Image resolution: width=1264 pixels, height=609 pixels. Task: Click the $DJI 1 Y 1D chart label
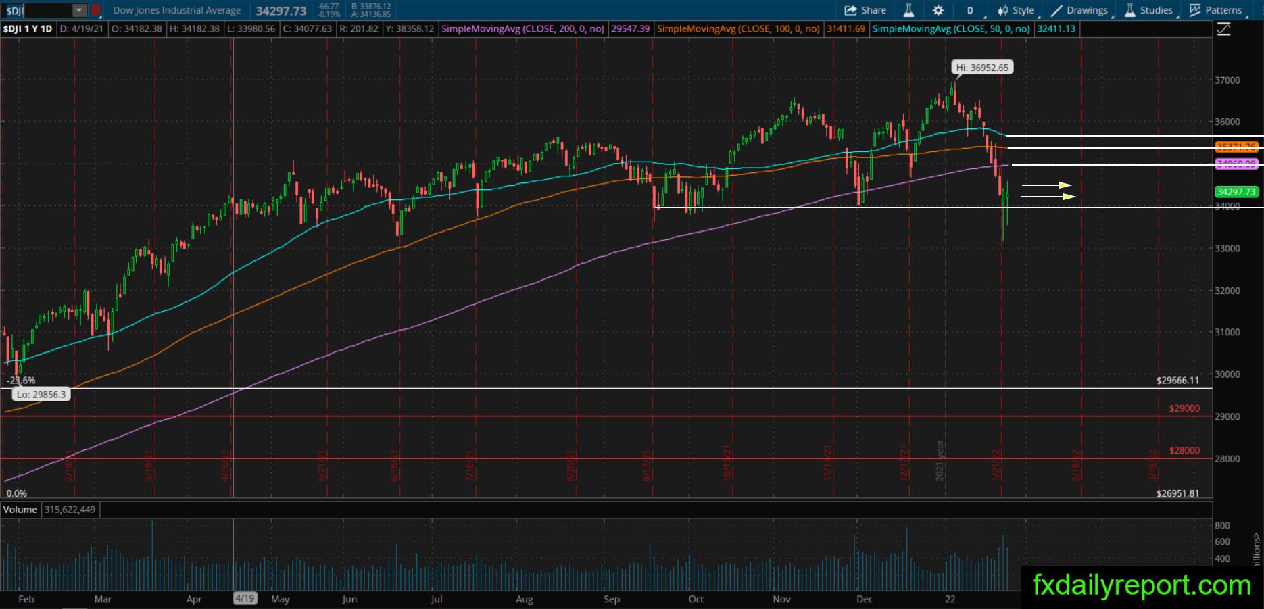click(x=28, y=29)
